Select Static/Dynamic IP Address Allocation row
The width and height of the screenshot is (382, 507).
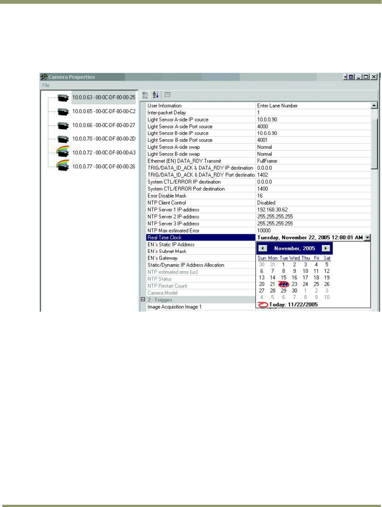(201, 265)
